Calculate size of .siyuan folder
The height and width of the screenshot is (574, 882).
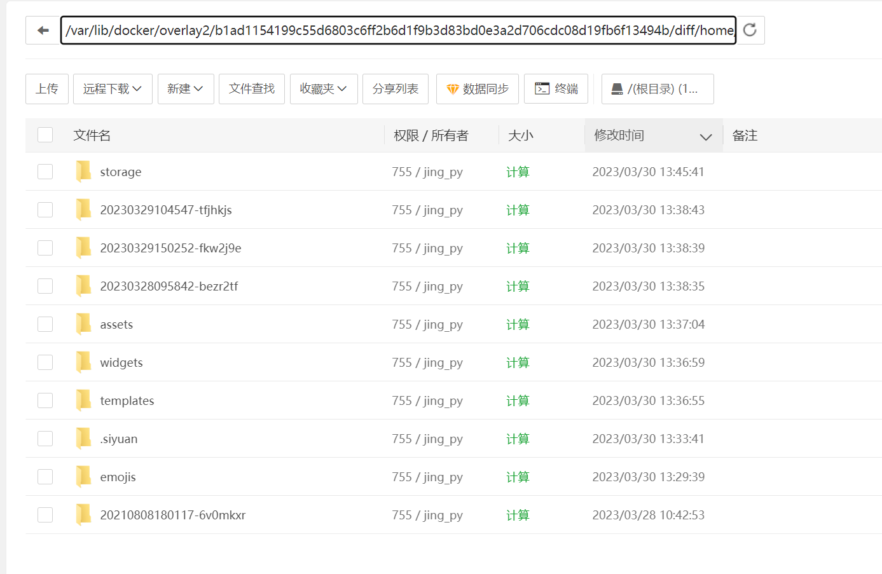pyautogui.click(x=518, y=439)
